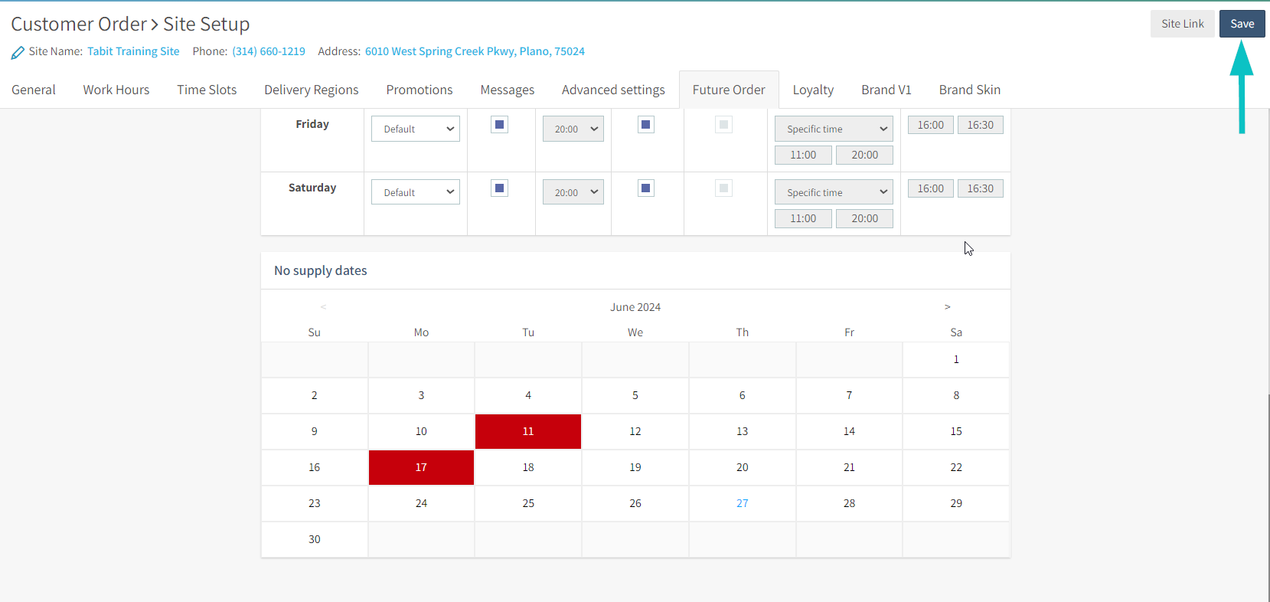This screenshot has width=1270, height=602.
Task: Open the Advanced settings tab
Action: click(613, 90)
